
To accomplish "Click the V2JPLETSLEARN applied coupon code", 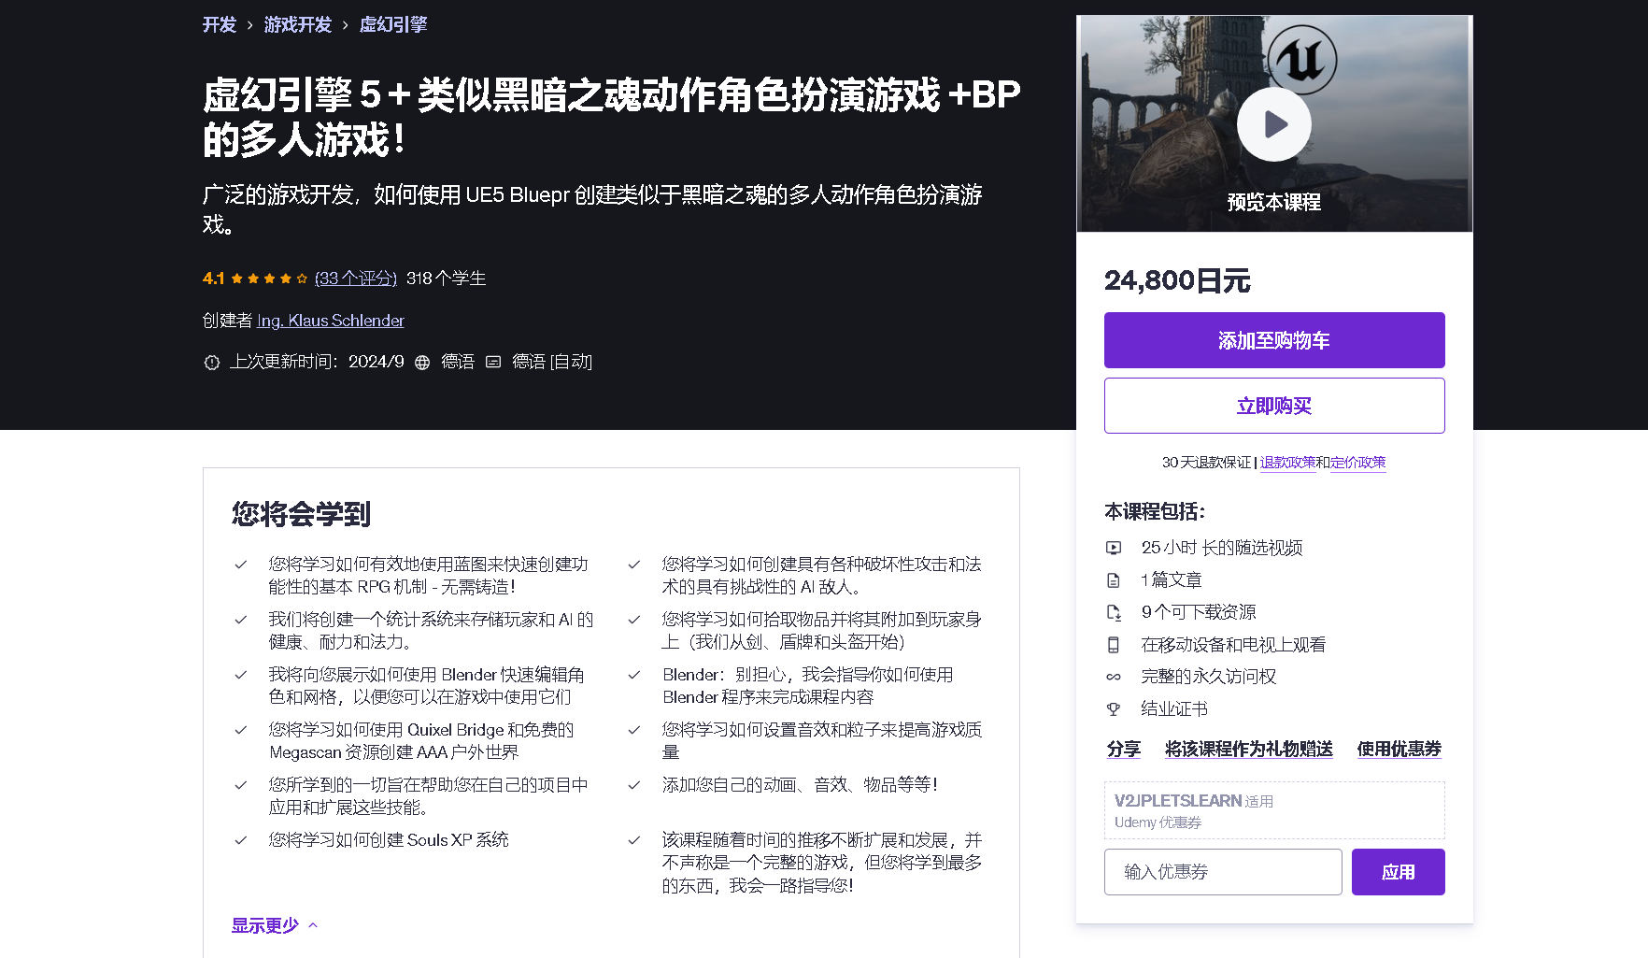I will [1178, 801].
